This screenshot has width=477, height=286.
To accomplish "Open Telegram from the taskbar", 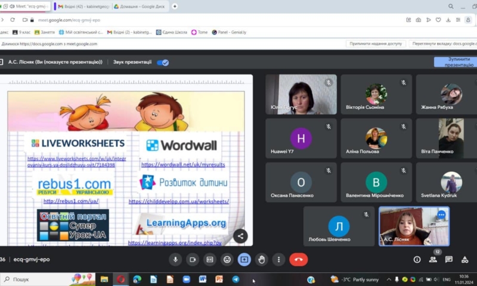I will pyautogui.click(x=236, y=279).
